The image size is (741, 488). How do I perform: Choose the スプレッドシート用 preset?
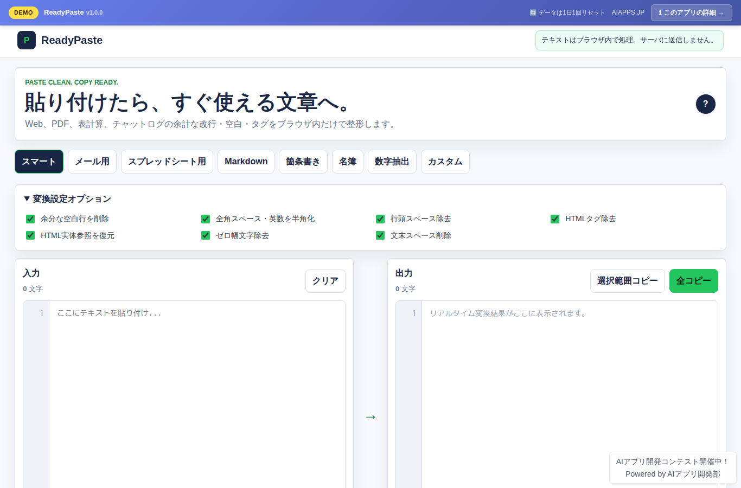167,162
